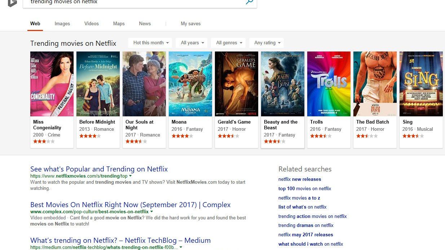Viewport: 445px width, 250px height.
Task: Click into the search query box
Action: tap(133, 2)
